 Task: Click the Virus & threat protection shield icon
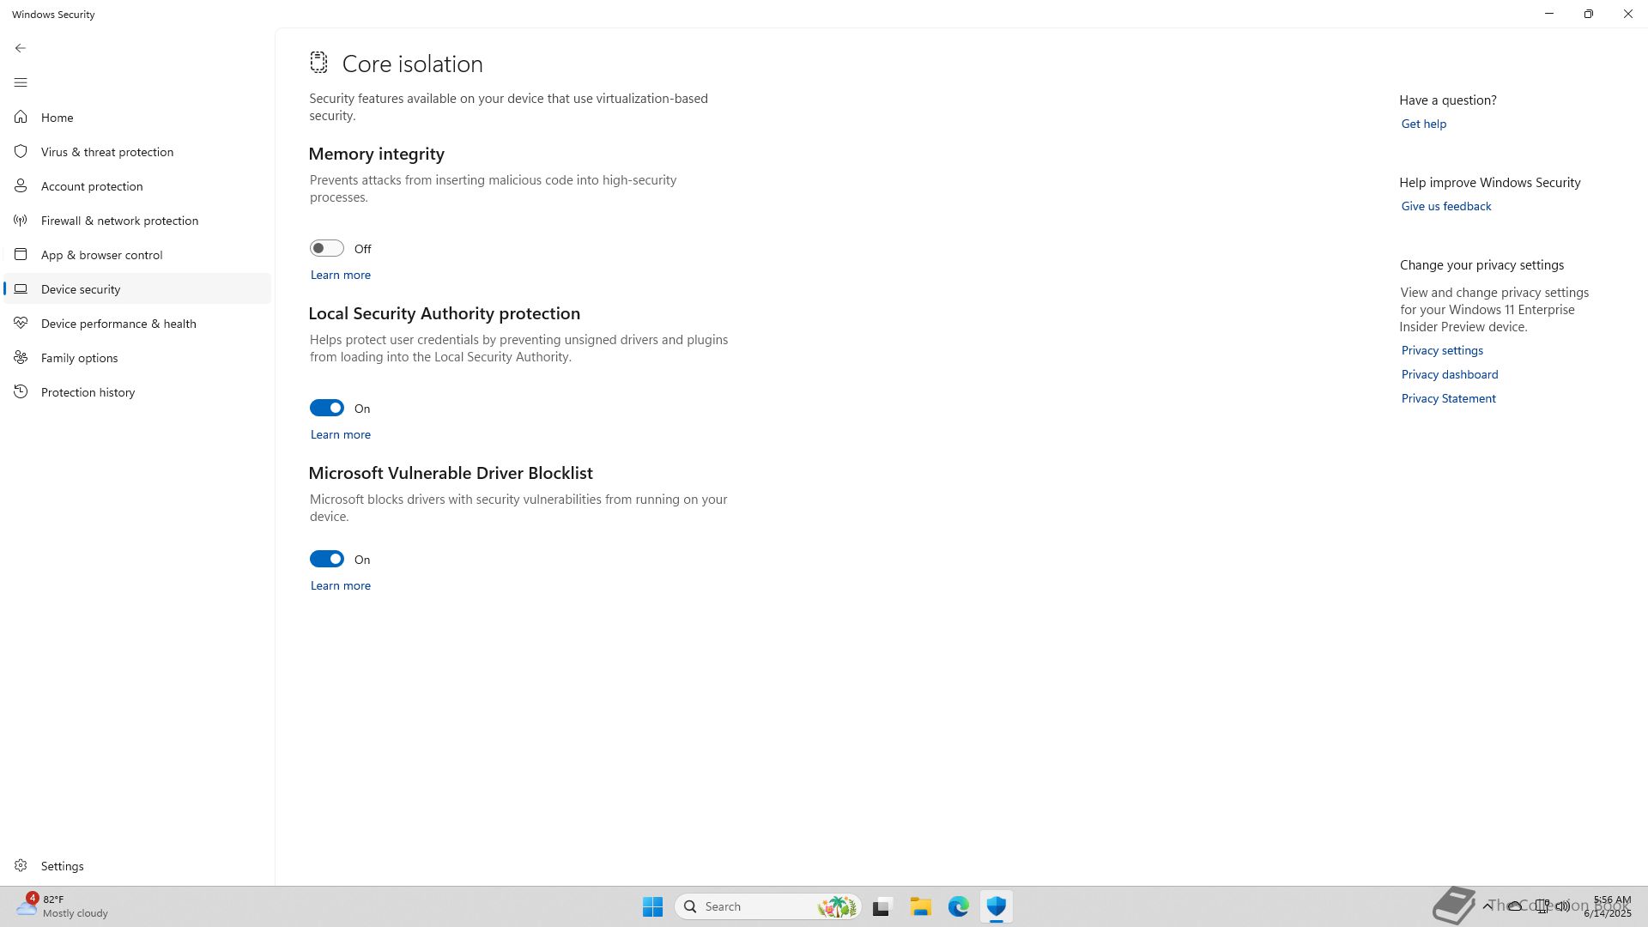pos(21,151)
